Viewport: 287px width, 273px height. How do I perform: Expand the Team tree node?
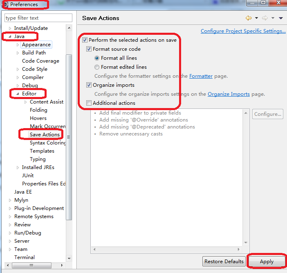[x=10, y=249]
